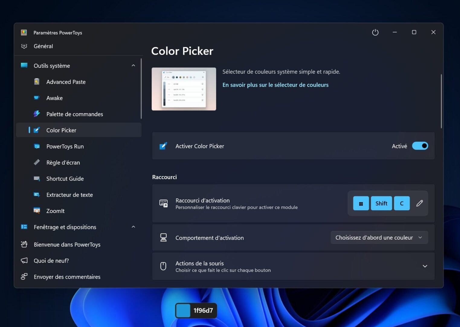The height and width of the screenshot is (327, 460).
Task: Click the Fenêtrage et dispositions icon
Action: coord(24,227)
